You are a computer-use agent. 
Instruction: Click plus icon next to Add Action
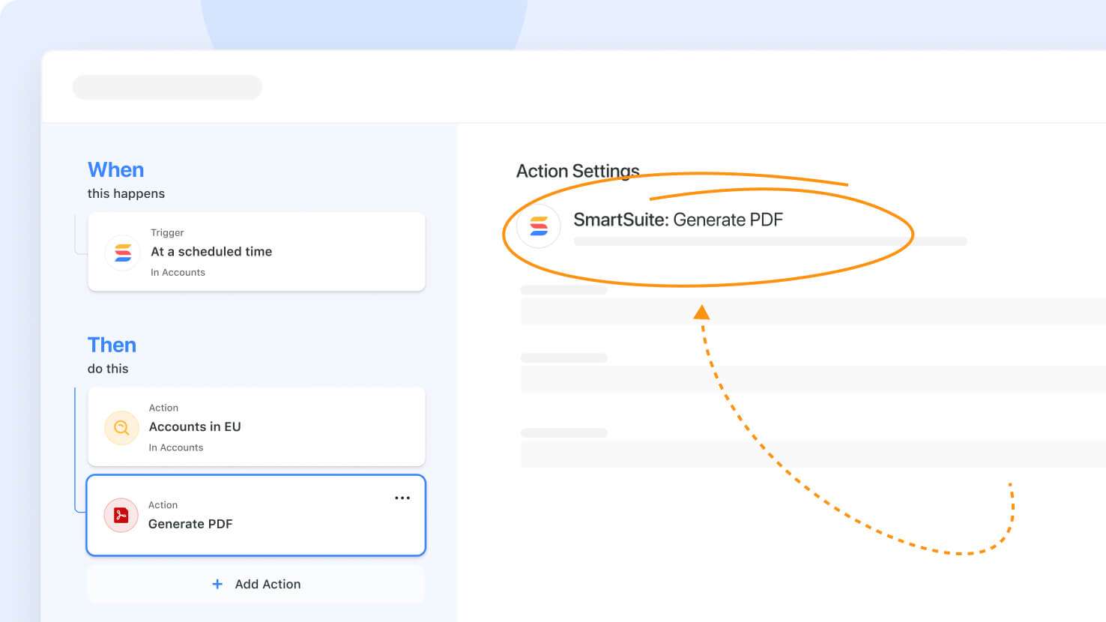pyautogui.click(x=217, y=584)
